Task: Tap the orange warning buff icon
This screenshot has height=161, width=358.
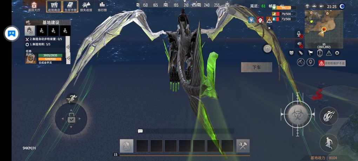Action: tap(269, 20)
